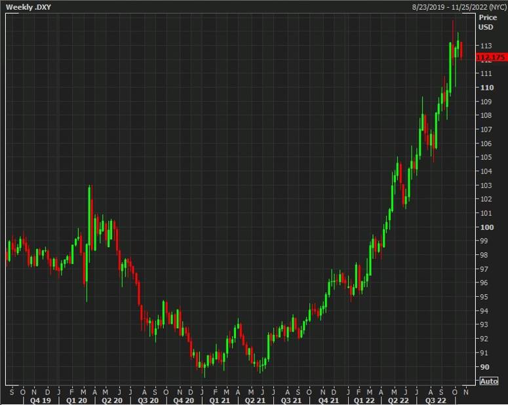The image size is (508, 405).
Task: Click the 110 price axis label
Action: [486, 87]
